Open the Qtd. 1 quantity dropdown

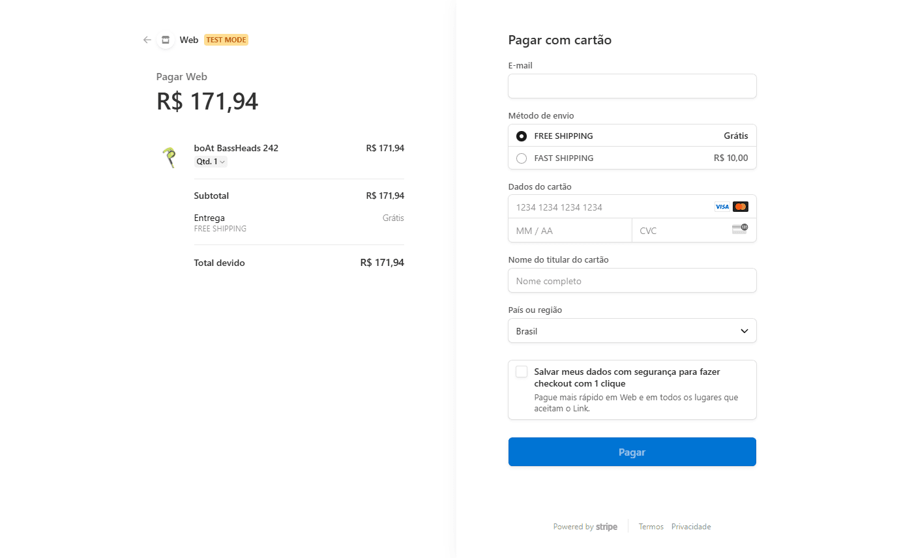click(x=211, y=162)
